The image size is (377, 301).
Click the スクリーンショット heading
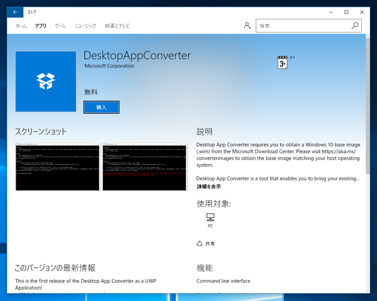41,132
